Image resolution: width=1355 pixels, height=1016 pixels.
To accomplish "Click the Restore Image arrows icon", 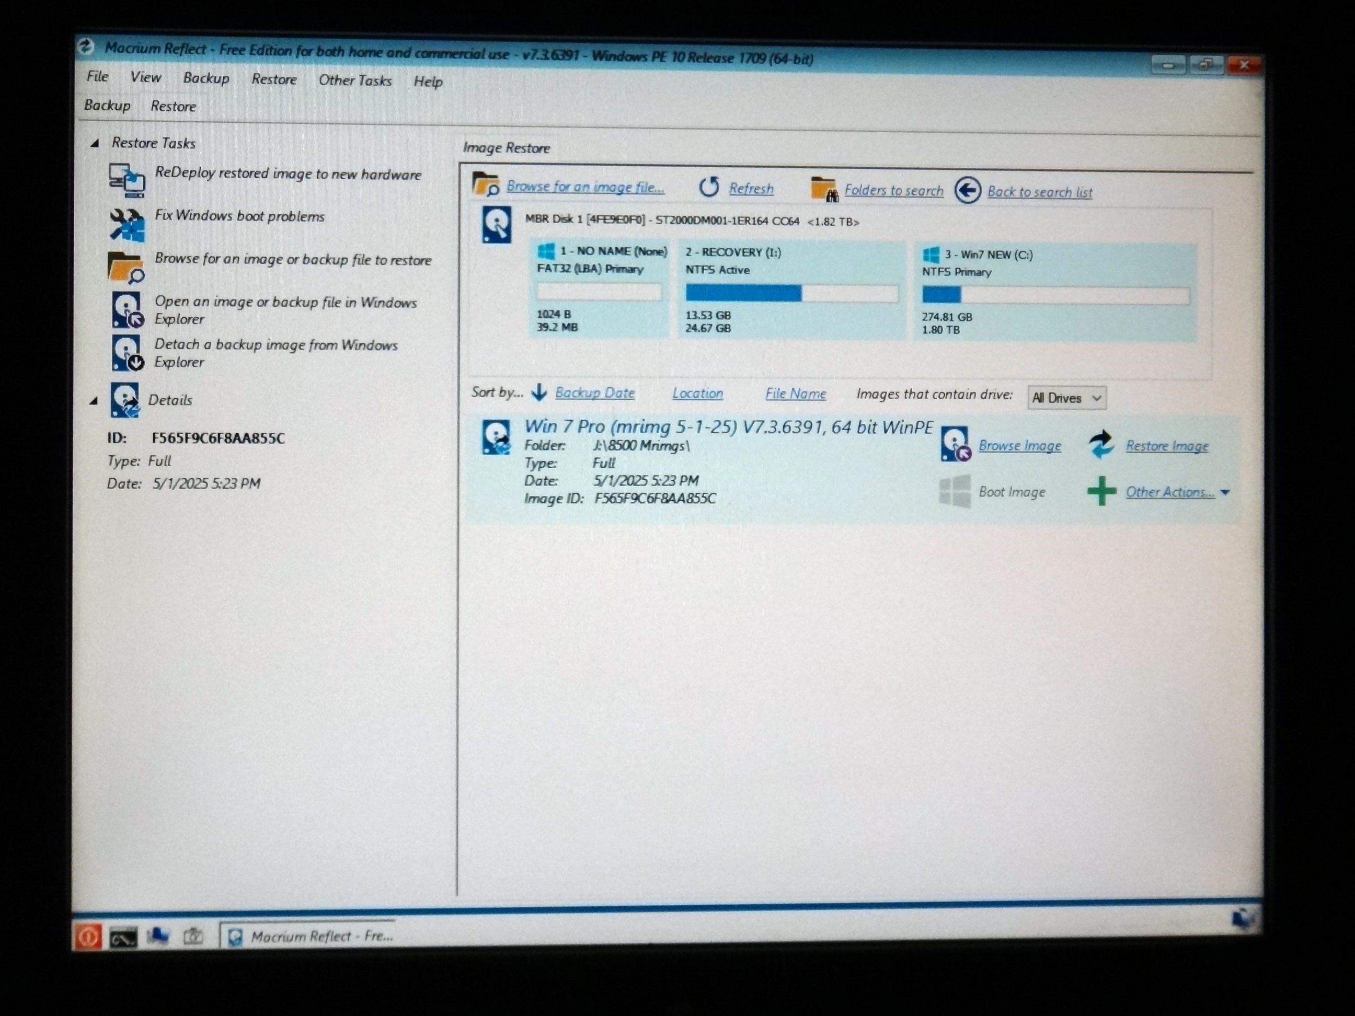I will coord(1102,444).
